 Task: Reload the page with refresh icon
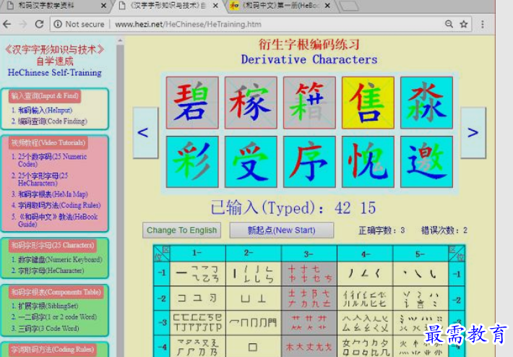point(39,24)
